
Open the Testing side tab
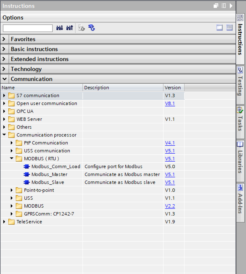click(240, 85)
